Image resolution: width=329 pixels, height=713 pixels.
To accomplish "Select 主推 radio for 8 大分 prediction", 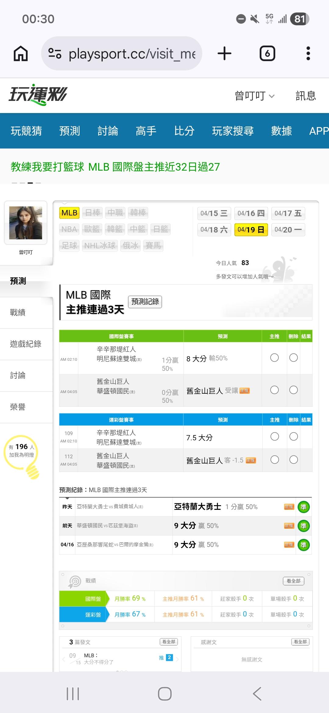I will point(274,358).
